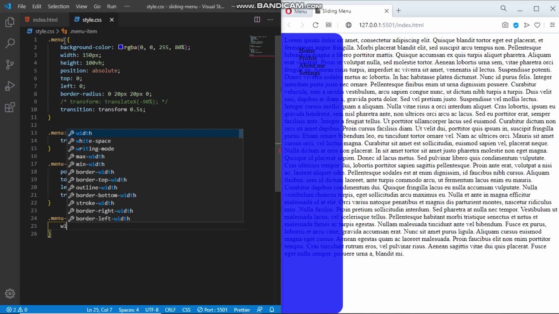Reload the page in Opera
Screen dimensions: 559x314
pyautogui.click(x=315, y=25)
